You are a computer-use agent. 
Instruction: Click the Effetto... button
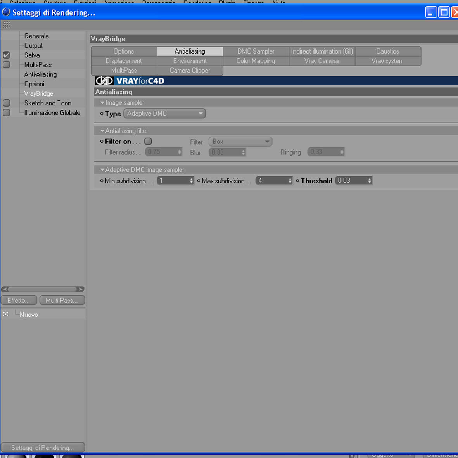tap(19, 300)
